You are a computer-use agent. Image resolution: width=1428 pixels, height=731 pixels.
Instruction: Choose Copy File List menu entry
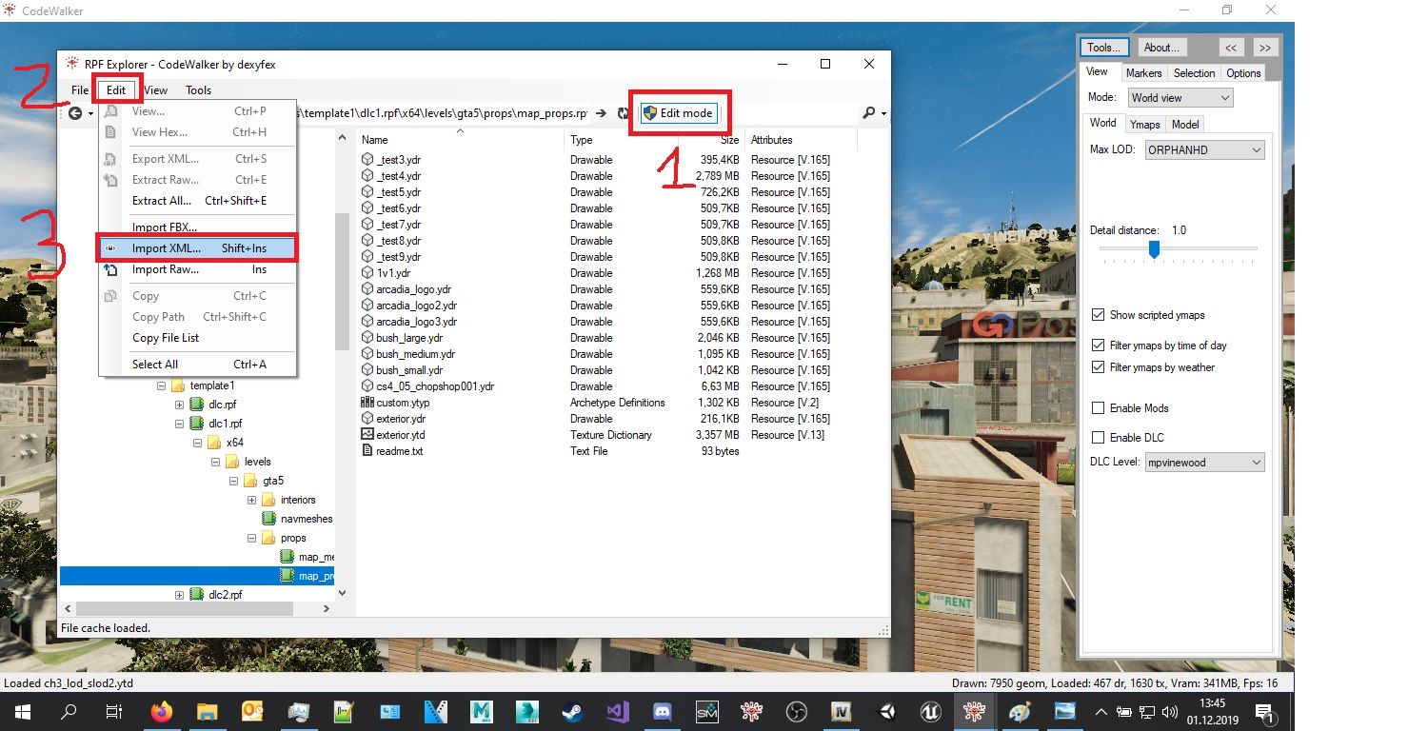(198, 338)
